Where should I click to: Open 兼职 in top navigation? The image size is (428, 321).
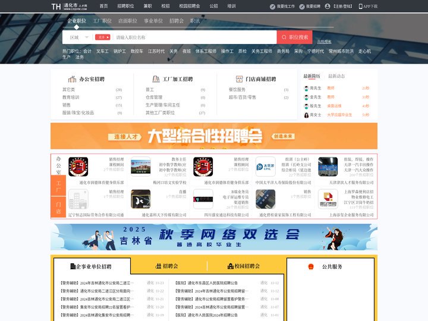point(147,6)
